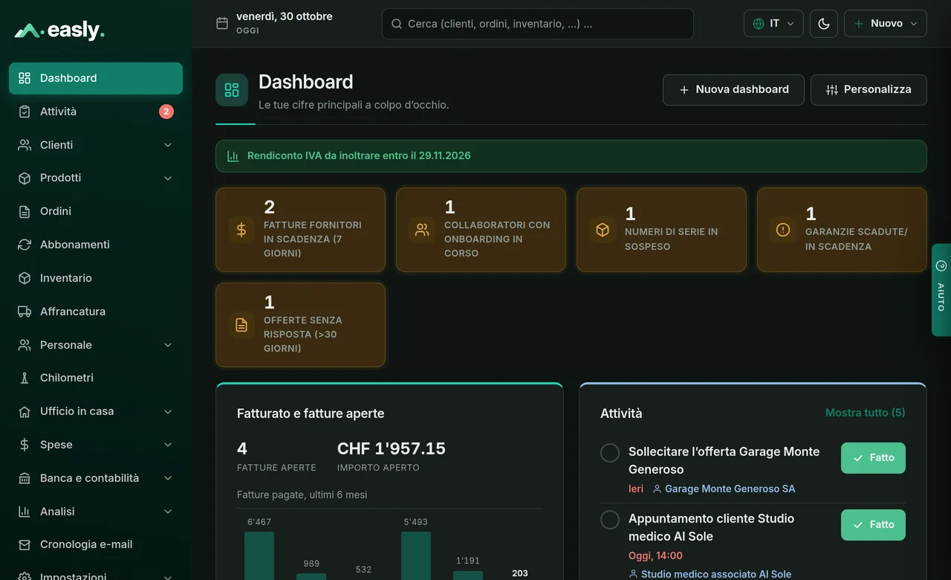Expand Banca e contabilità submenu
Image resolution: width=951 pixels, height=580 pixels.
coord(168,478)
